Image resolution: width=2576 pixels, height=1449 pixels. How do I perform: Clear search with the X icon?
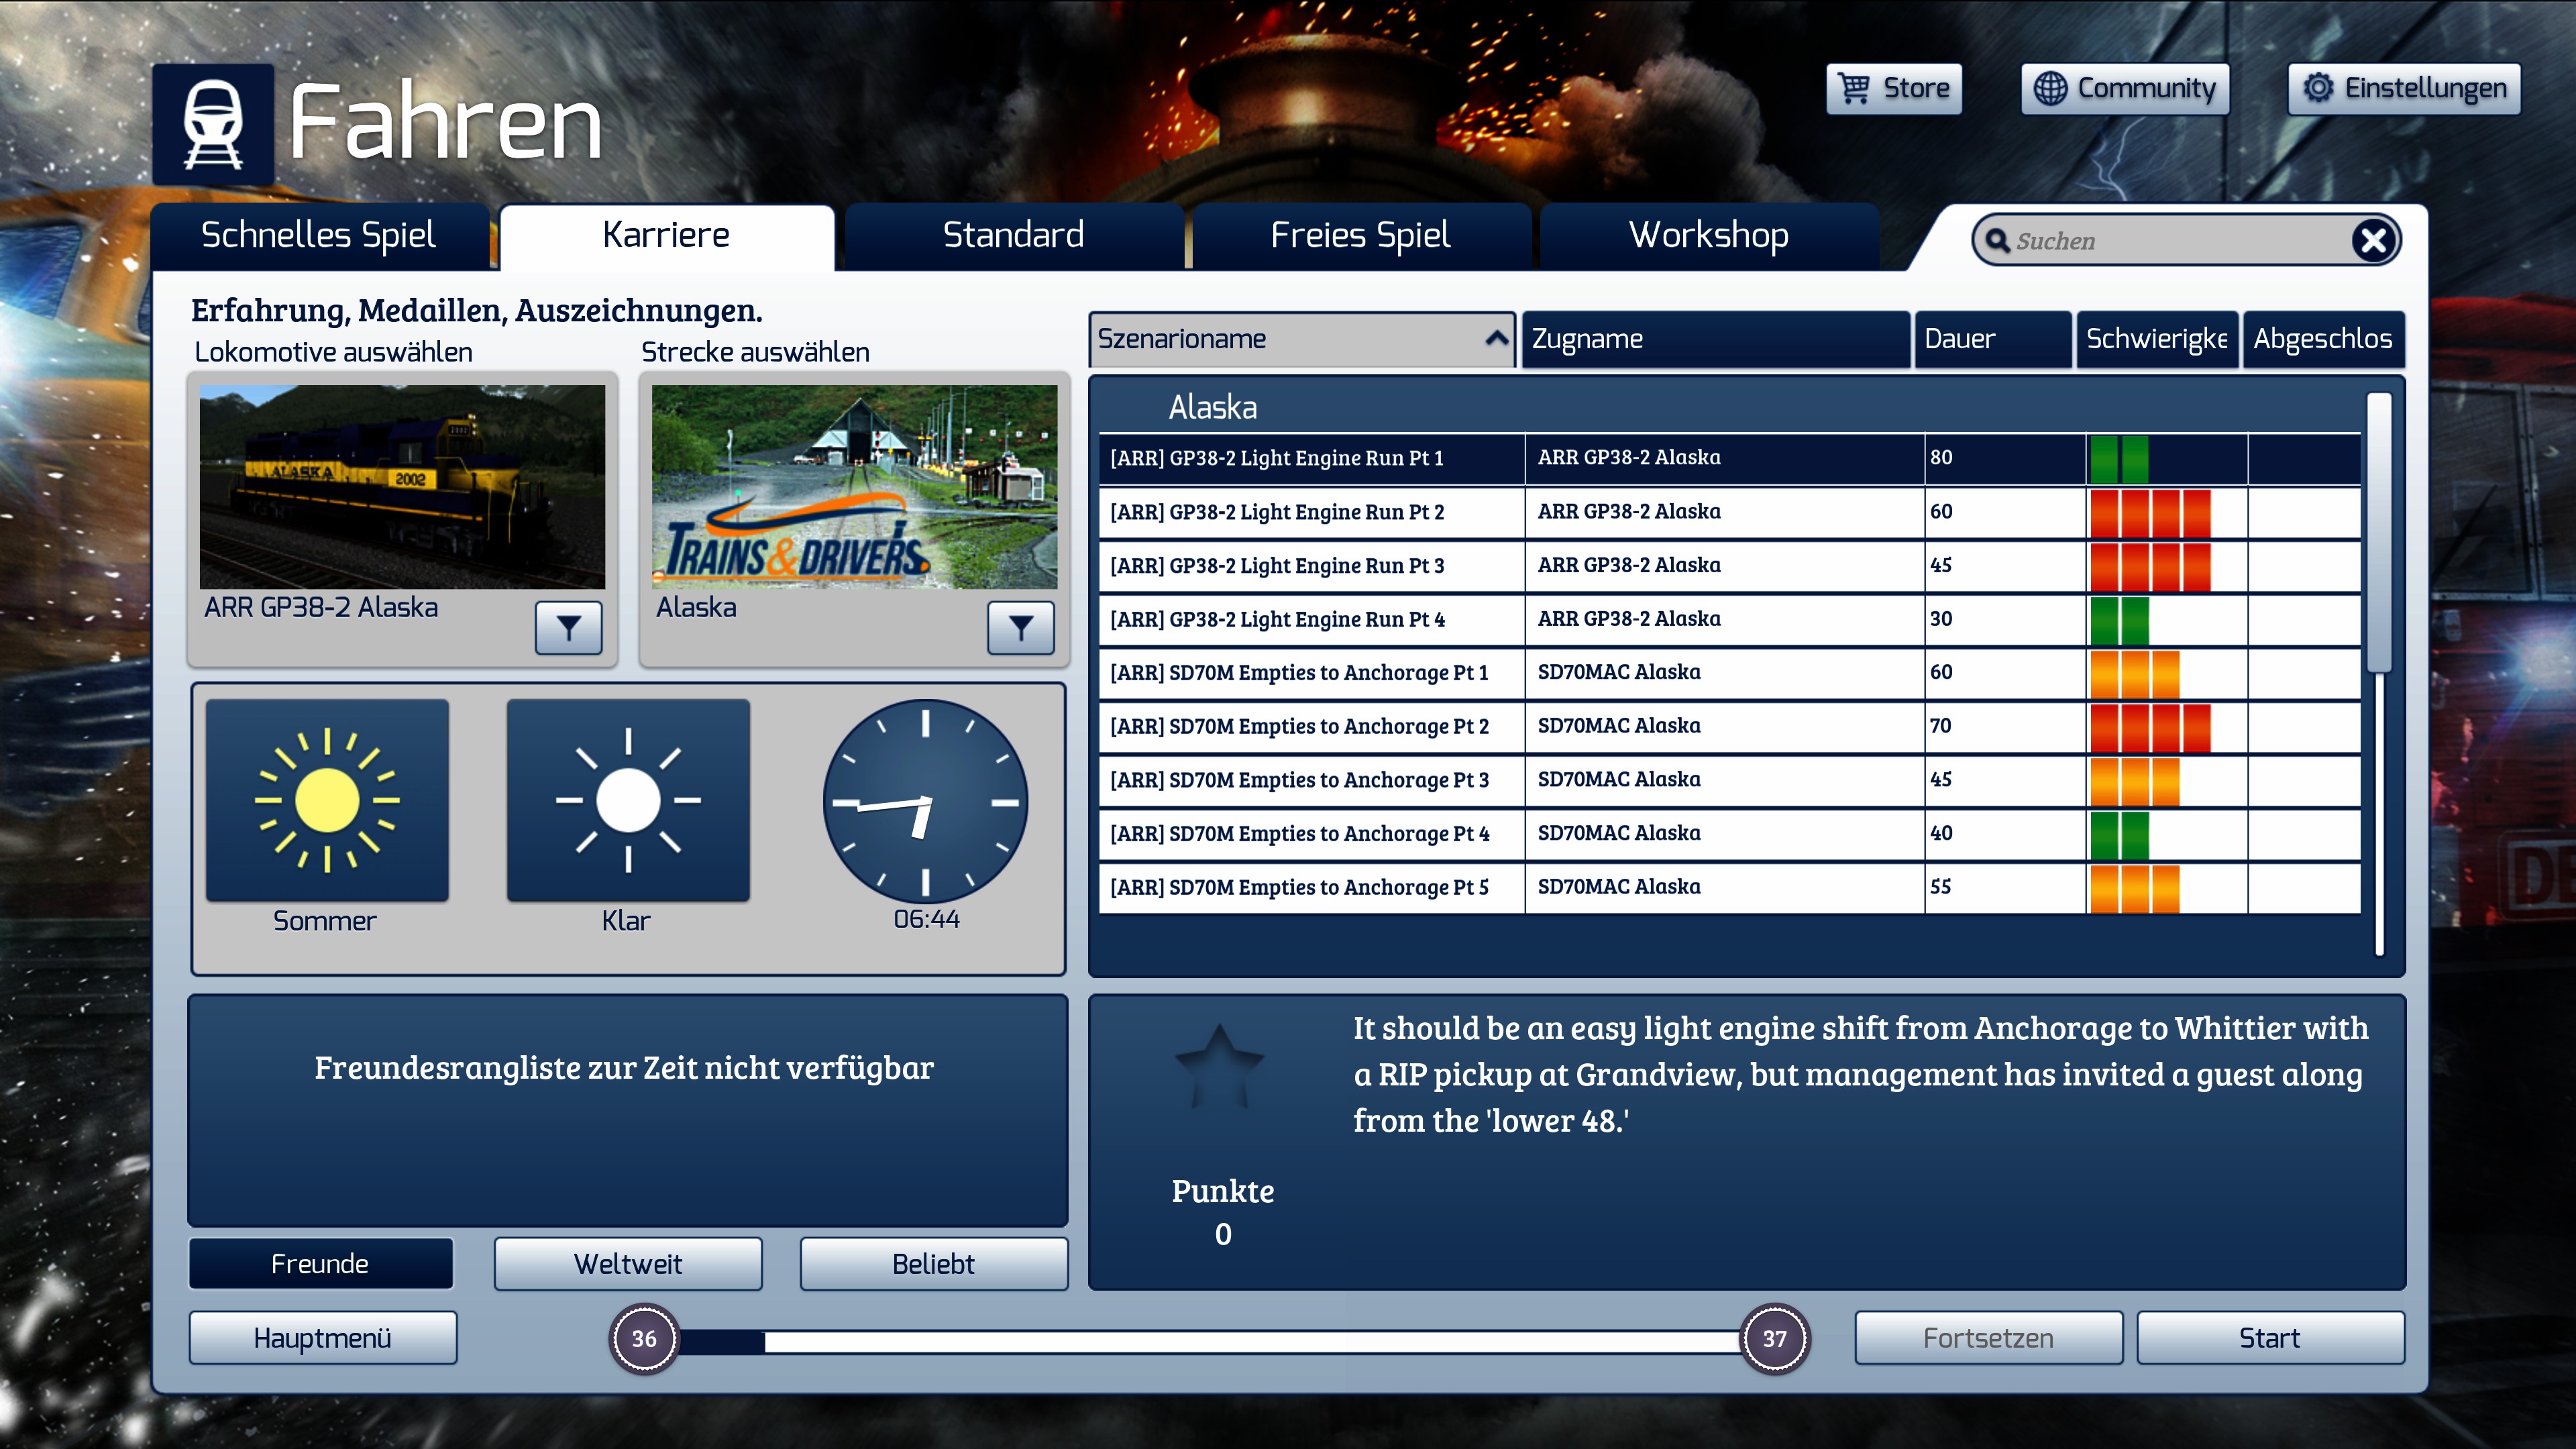(2373, 241)
